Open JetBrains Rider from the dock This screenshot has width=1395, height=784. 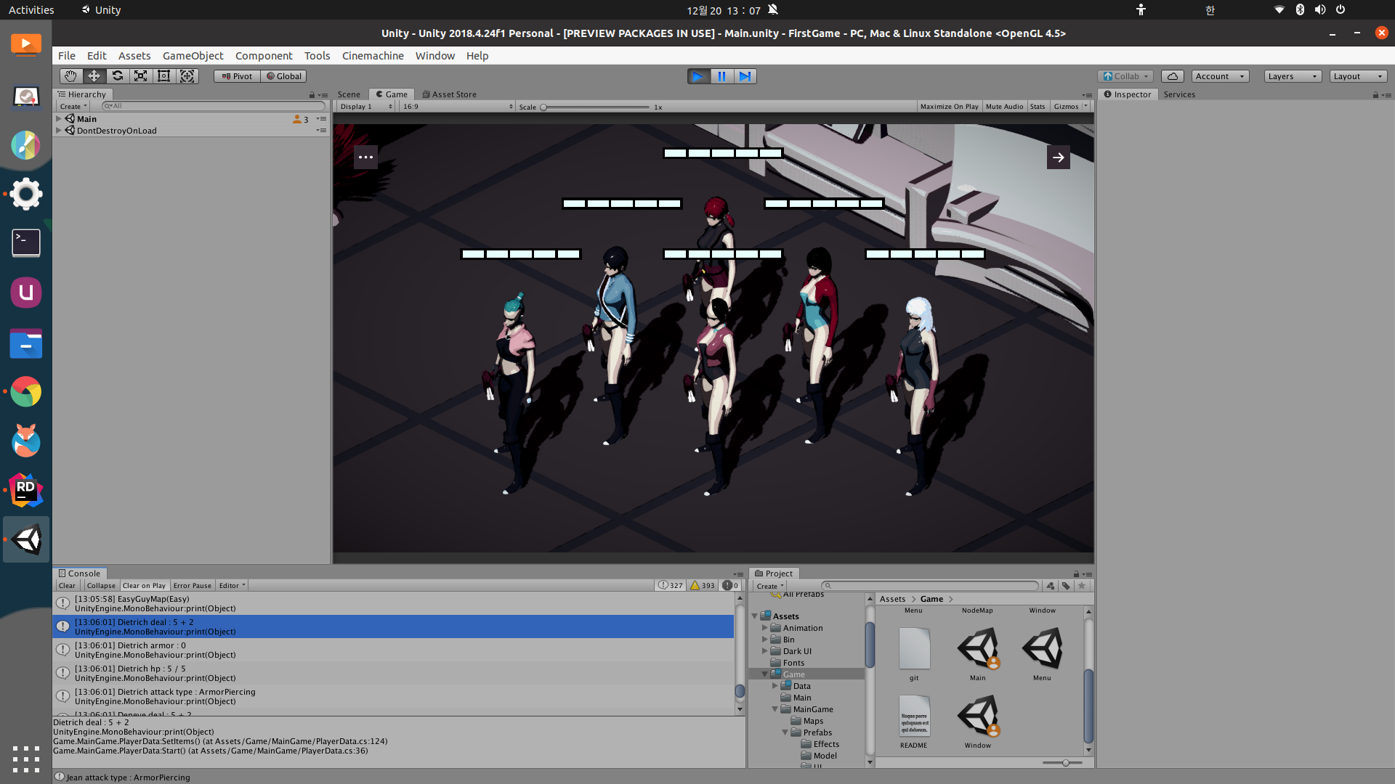[26, 490]
